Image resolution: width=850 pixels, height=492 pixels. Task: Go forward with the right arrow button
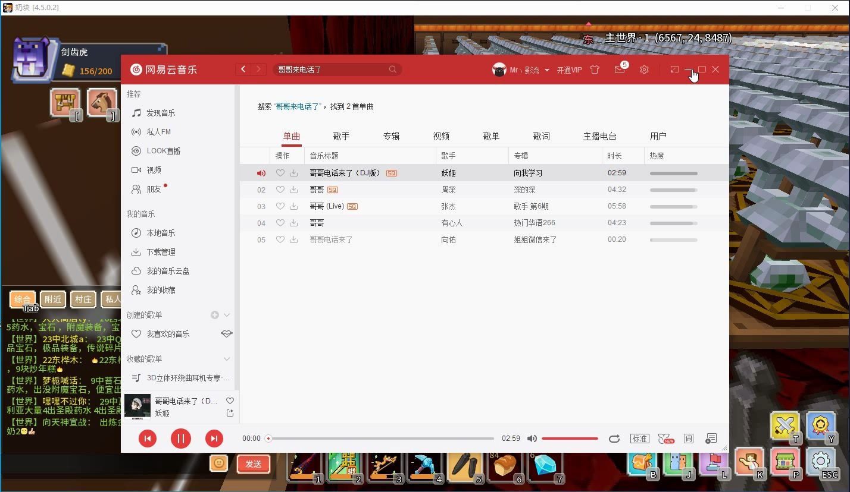point(258,70)
